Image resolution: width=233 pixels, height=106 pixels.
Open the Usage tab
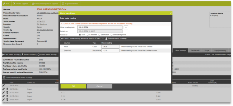click(x=207, y=50)
